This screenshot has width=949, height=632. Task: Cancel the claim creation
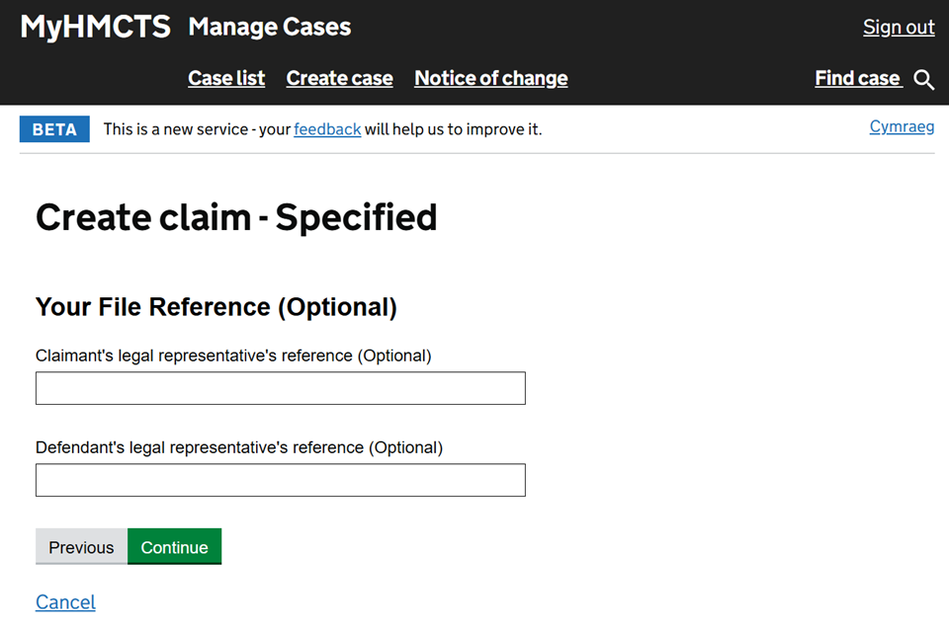coord(65,602)
